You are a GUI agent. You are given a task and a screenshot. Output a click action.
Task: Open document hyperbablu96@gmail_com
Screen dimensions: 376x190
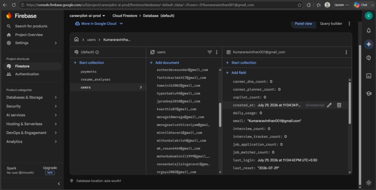point(178,93)
